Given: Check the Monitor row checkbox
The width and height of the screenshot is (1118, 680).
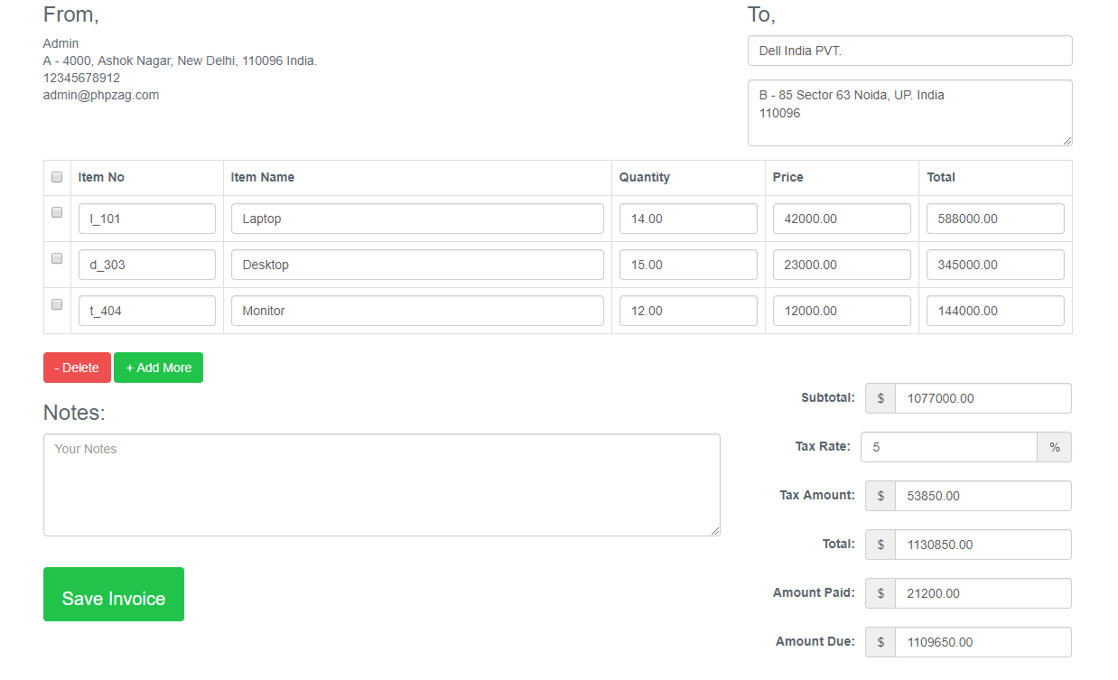Looking at the screenshot, I should [x=57, y=304].
